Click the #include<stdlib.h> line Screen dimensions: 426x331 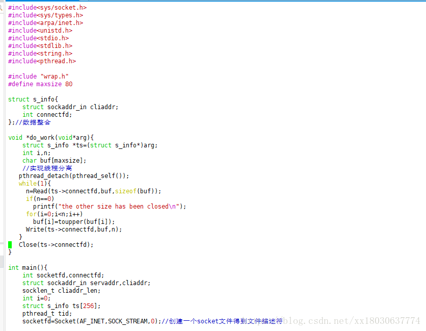point(40,46)
